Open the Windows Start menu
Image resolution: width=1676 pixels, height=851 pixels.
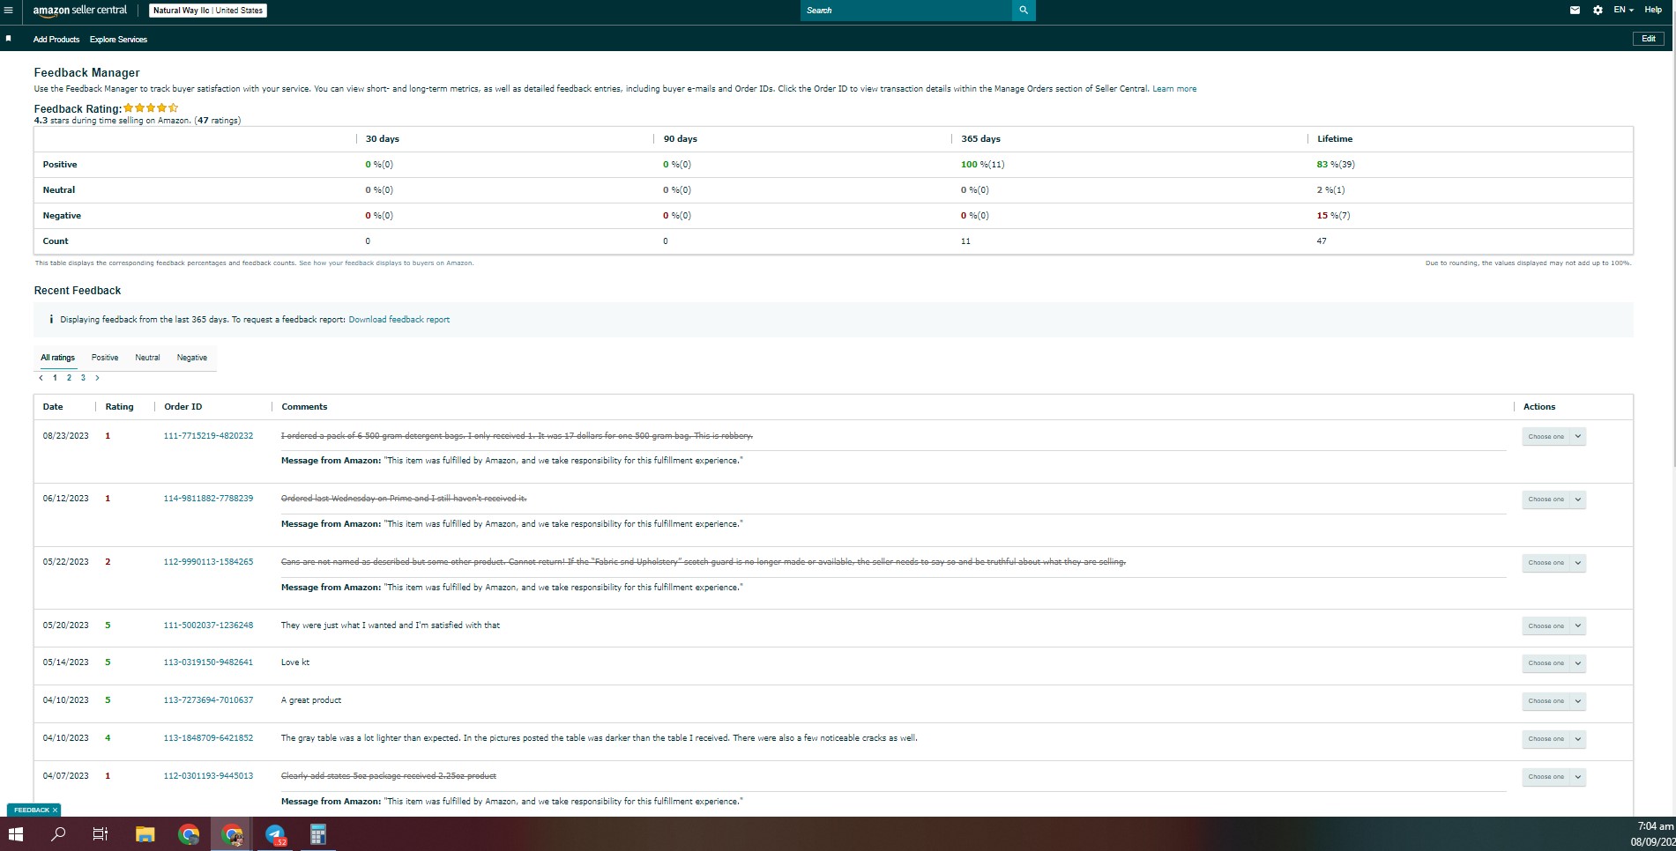tap(15, 834)
